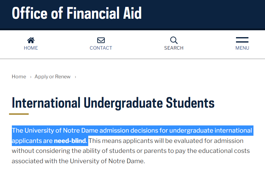Go to Home breadcrumb link
Viewport: 265px width, 171px height.
[19, 77]
